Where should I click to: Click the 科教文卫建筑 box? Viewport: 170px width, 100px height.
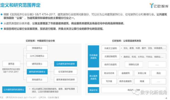pyautogui.click(x=111, y=48)
